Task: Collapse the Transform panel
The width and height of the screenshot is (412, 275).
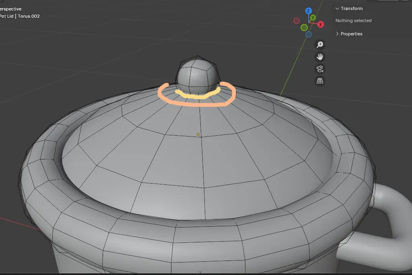Action: click(349, 8)
